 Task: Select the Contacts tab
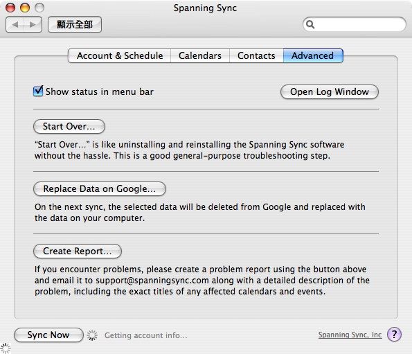click(256, 55)
